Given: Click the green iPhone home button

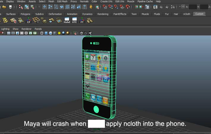Looking at the screenshot, I should [x=96, y=109].
